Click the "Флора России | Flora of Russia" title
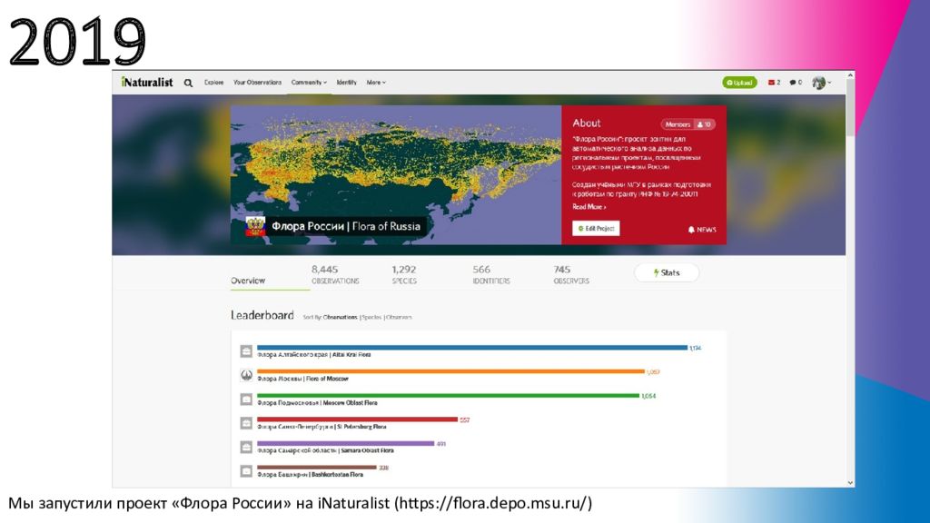Image resolution: width=930 pixels, height=523 pixels. coord(346,226)
